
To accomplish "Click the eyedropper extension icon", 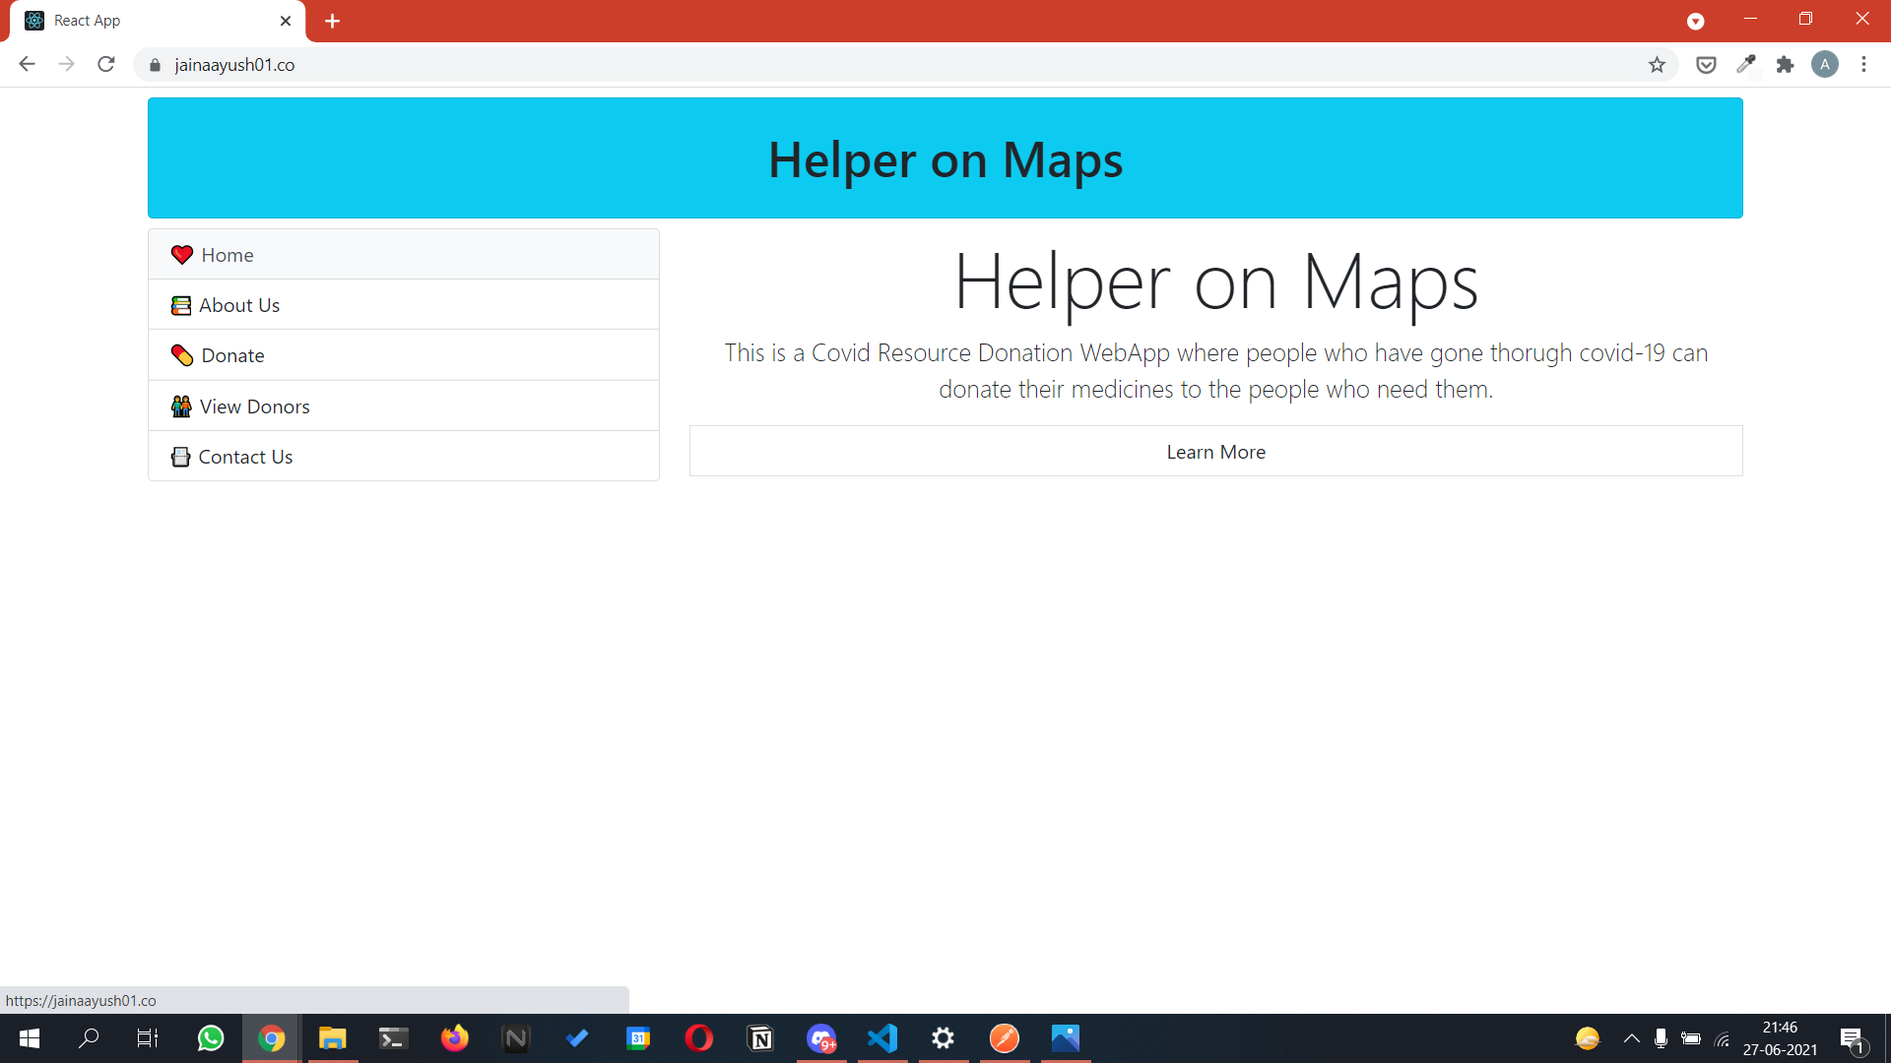I will tap(1745, 65).
